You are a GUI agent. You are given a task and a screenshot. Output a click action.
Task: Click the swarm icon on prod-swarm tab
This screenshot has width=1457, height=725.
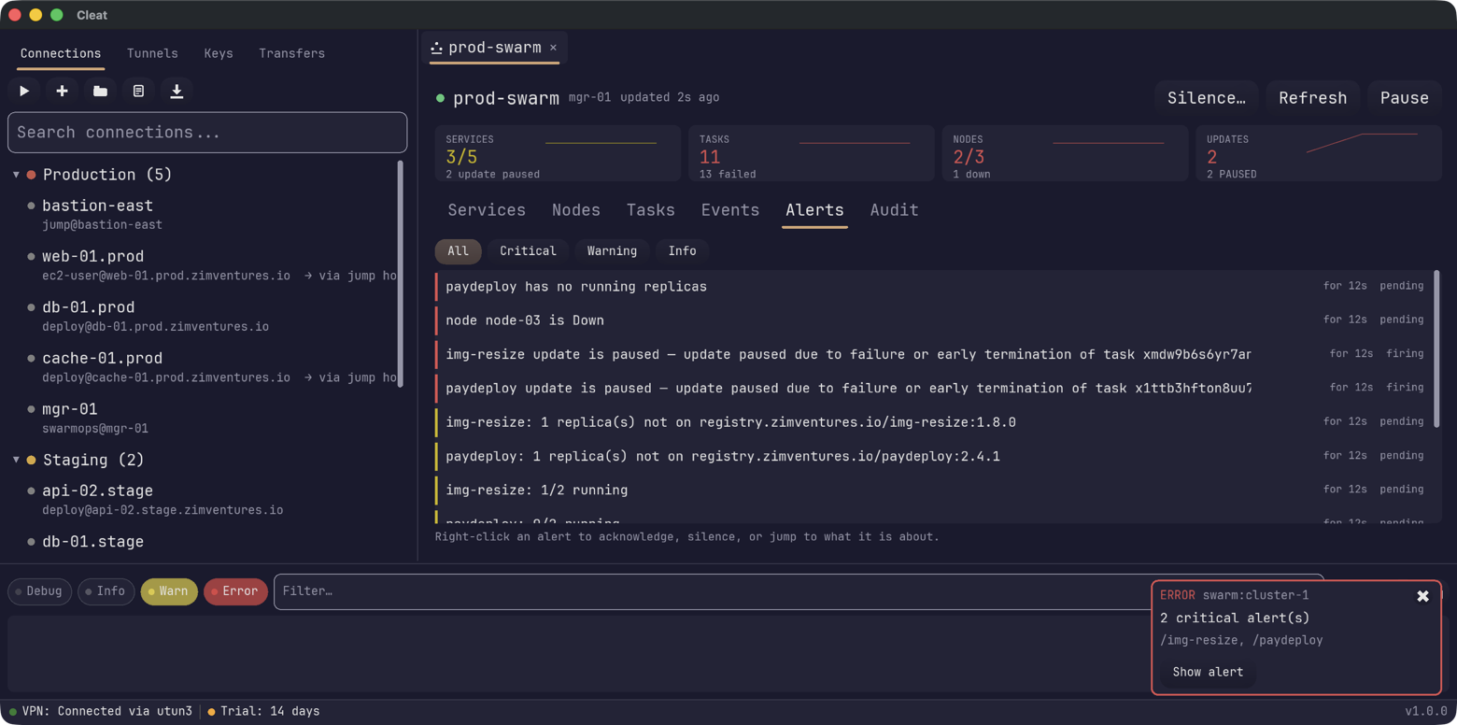click(436, 48)
